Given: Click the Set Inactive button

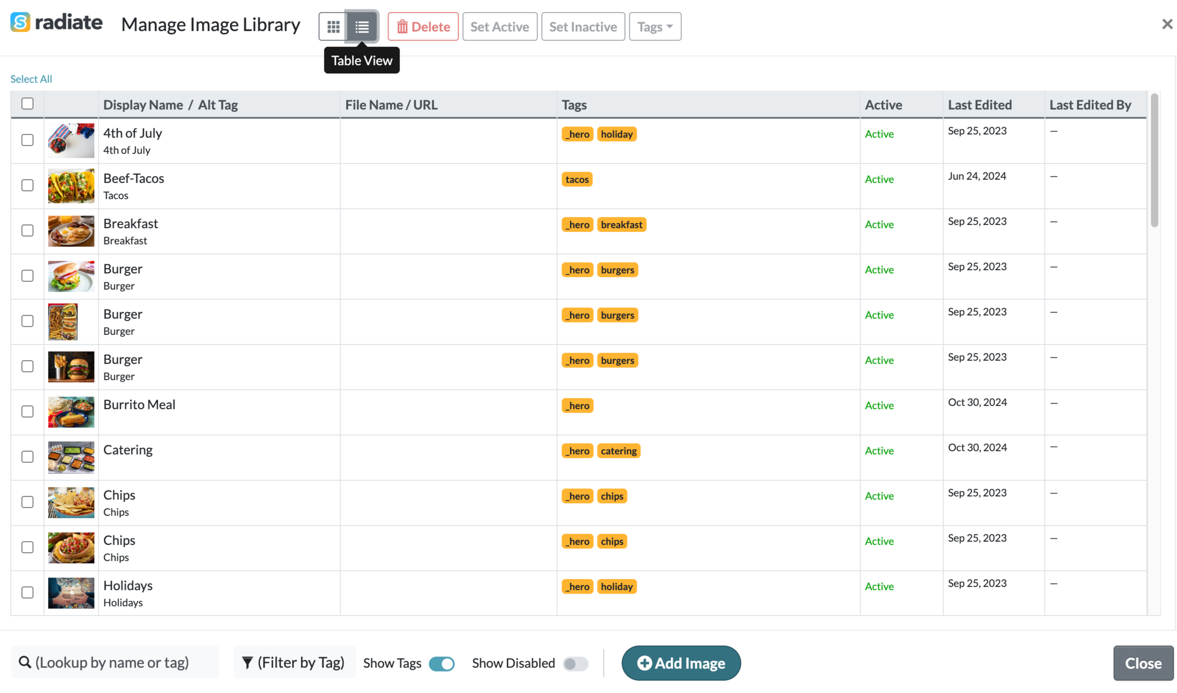Looking at the screenshot, I should [x=583, y=27].
